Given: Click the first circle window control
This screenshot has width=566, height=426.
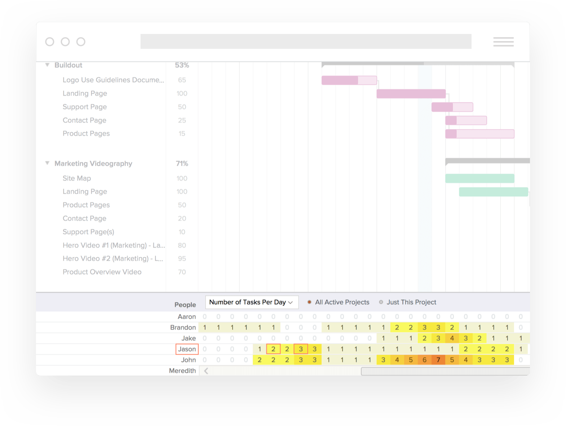Looking at the screenshot, I should point(50,42).
